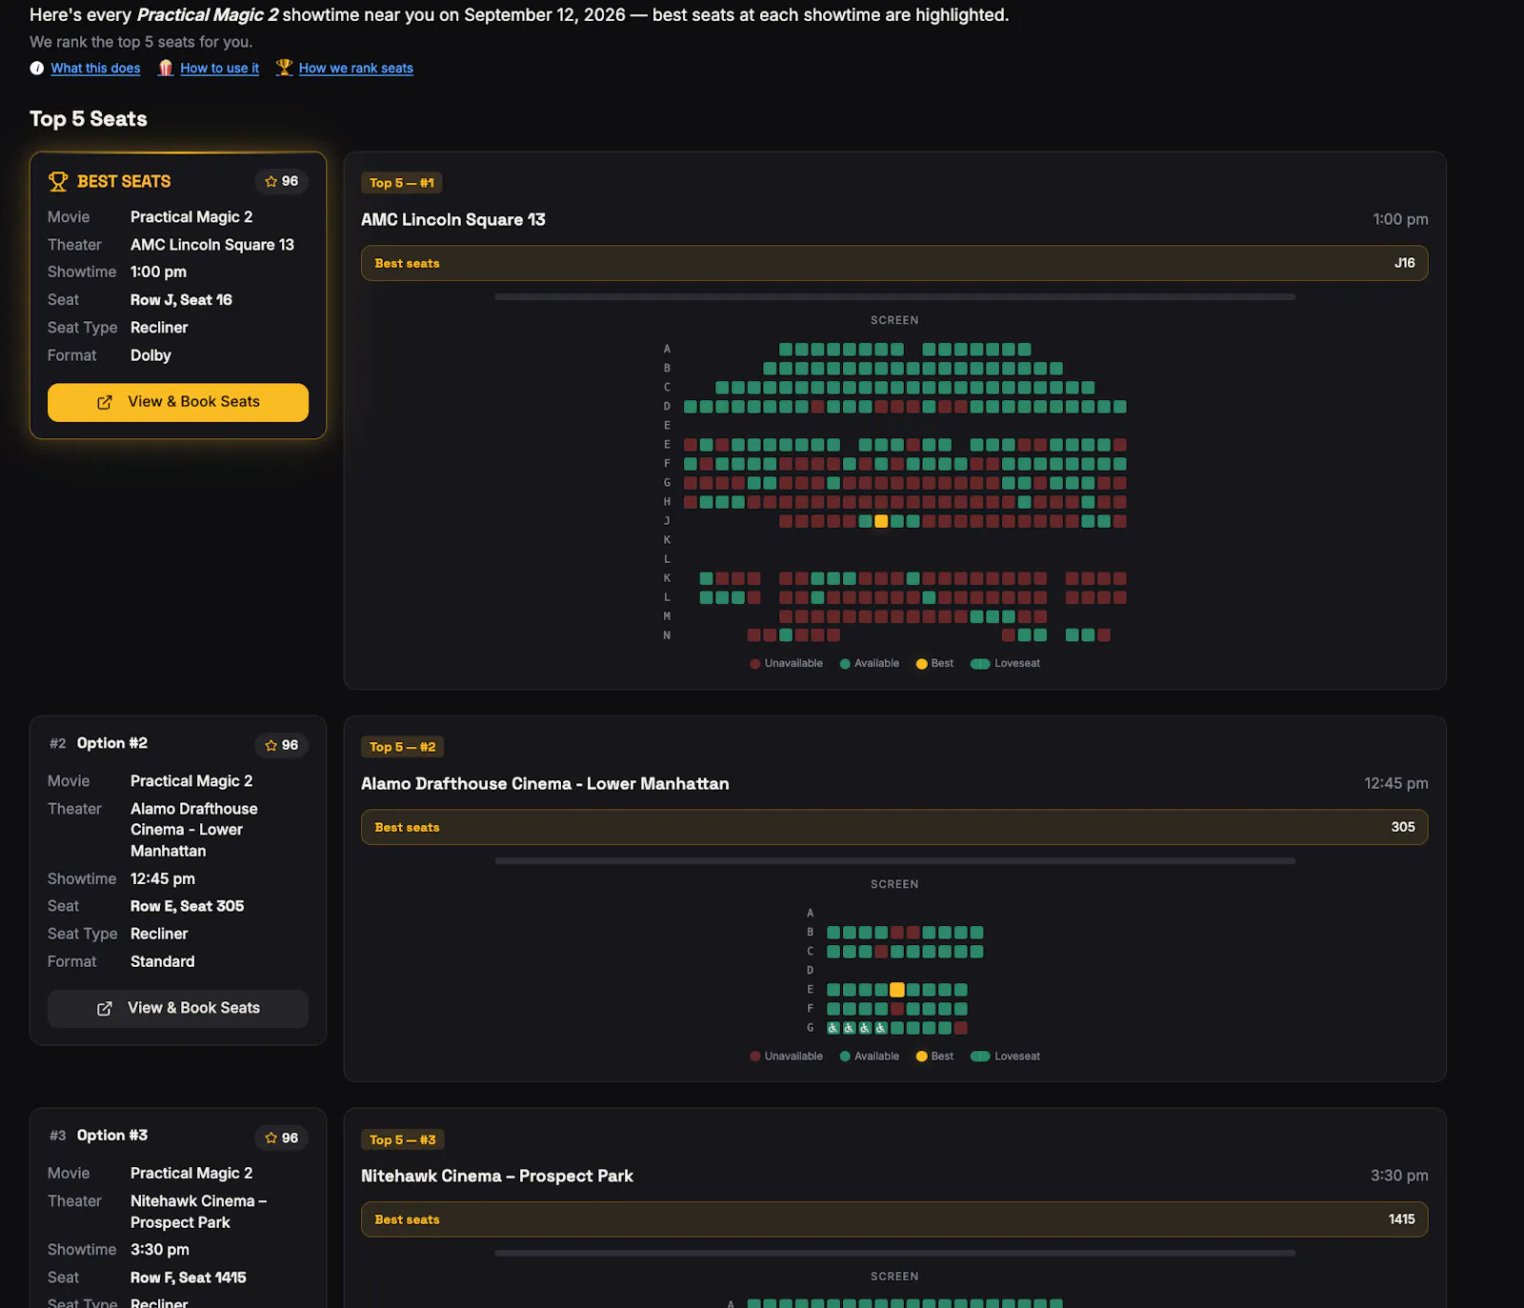1524x1308 pixels.
Task: Click the Alamo Drafthouse Cinema - Lower Manhattan heading
Action: click(545, 784)
